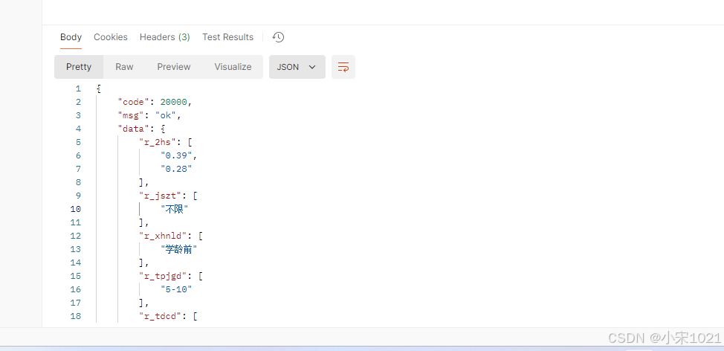Image resolution: width=724 pixels, height=351 pixels.
Task: Click the "不限" value
Action: click(174, 209)
